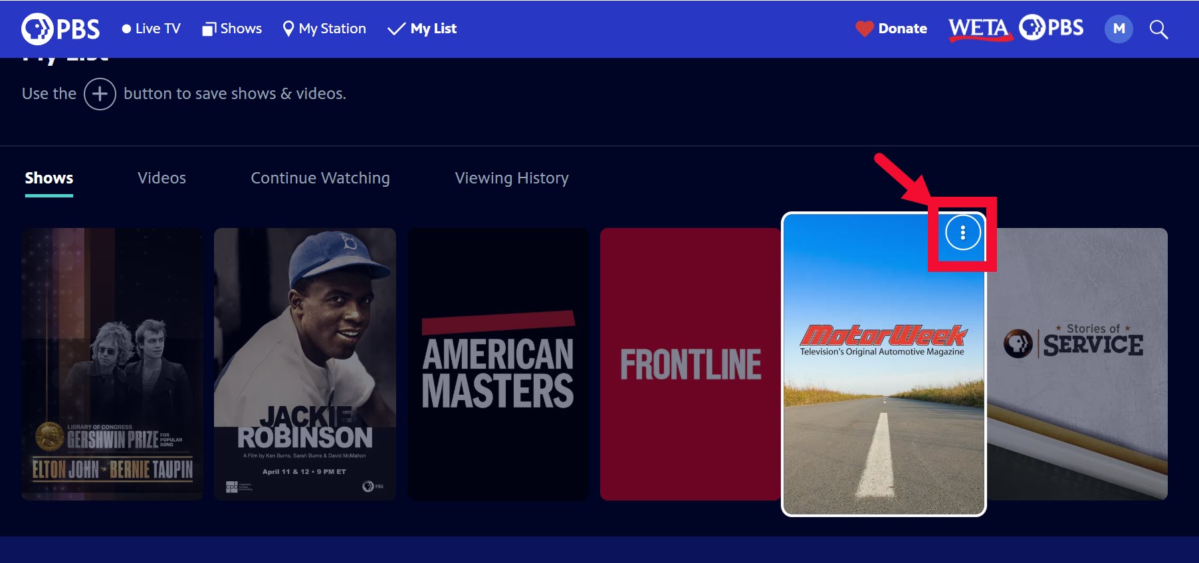1199x563 pixels.
Task: Open Live TV
Action: coord(151,29)
